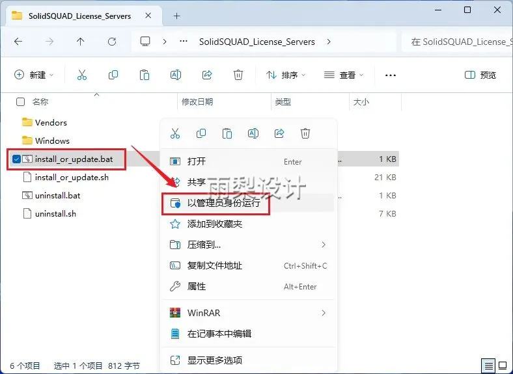The image size is (513, 374).
Task: Click the trash Delete icon in context menu
Action: click(x=305, y=133)
